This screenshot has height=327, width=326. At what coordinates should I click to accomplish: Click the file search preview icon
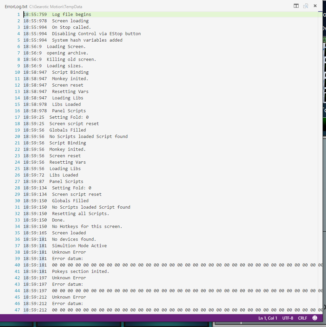click(x=306, y=6)
